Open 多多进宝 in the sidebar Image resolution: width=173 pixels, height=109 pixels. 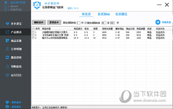point(15,23)
